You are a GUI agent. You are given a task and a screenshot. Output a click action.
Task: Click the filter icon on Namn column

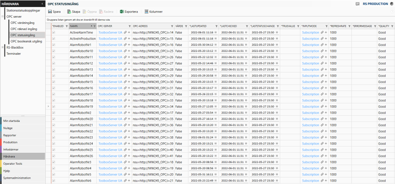[94, 26]
